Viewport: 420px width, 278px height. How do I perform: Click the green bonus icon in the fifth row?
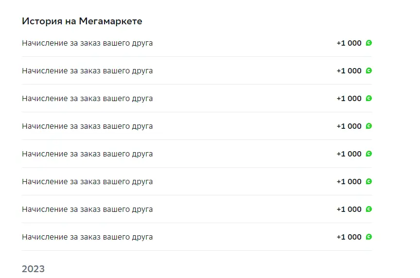pos(369,154)
